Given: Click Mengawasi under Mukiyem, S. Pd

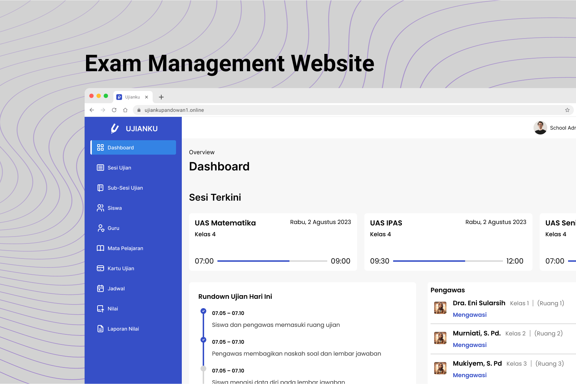Looking at the screenshot, I should (x=469, y=375).
